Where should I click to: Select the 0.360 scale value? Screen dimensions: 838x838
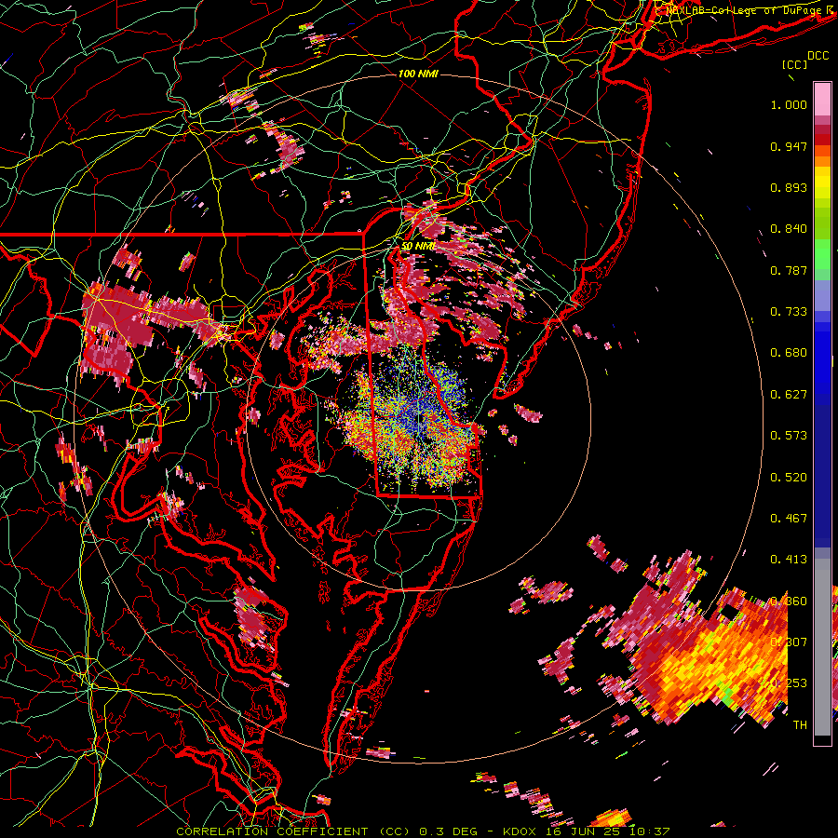click(x=789, y=601)
